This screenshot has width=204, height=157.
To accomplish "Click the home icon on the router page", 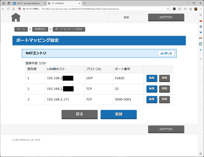I will [16, 17].
